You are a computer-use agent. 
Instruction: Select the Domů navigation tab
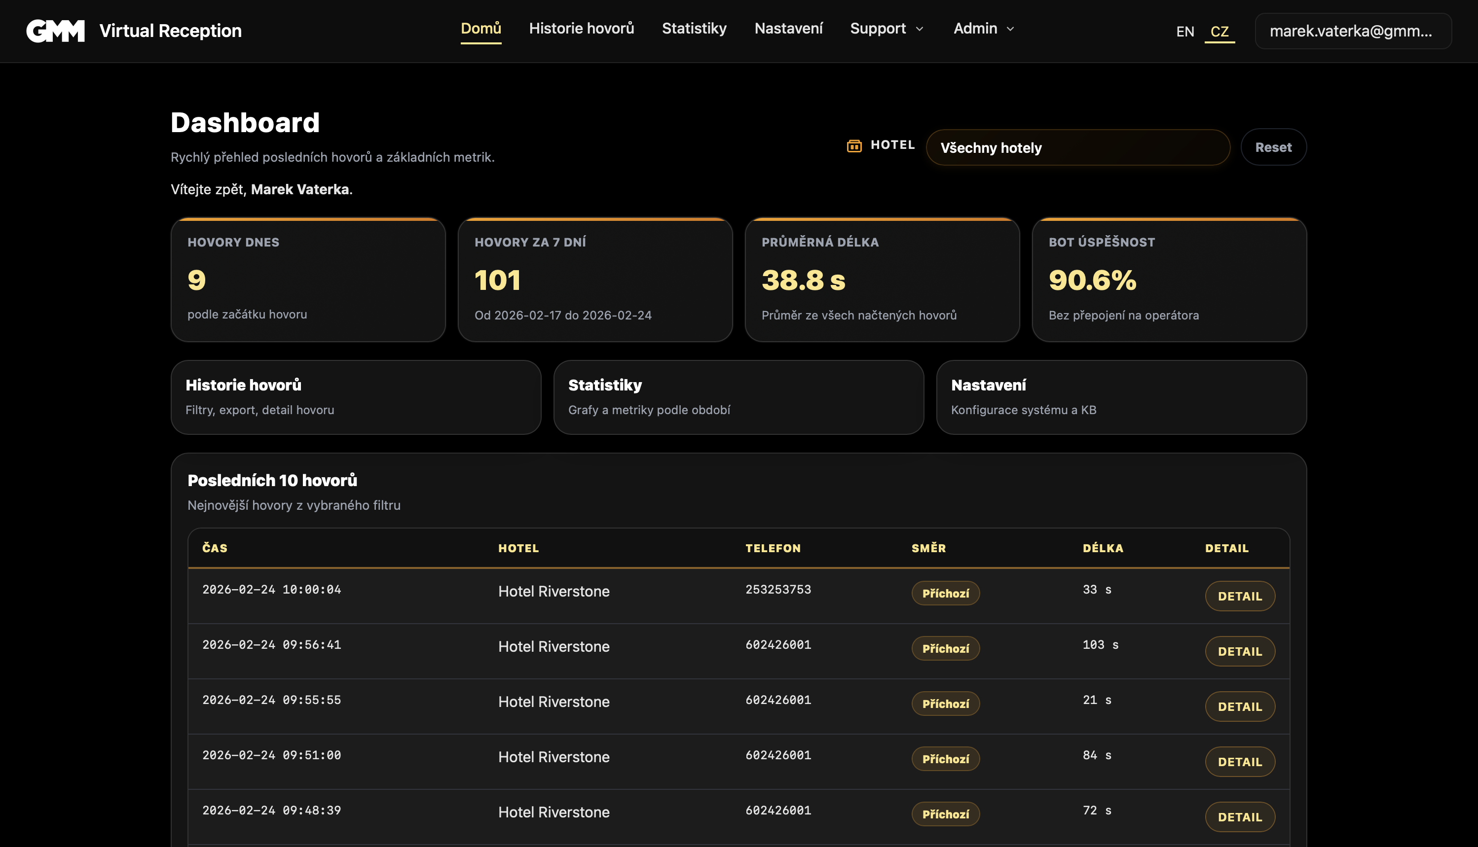tap(481, 29)
